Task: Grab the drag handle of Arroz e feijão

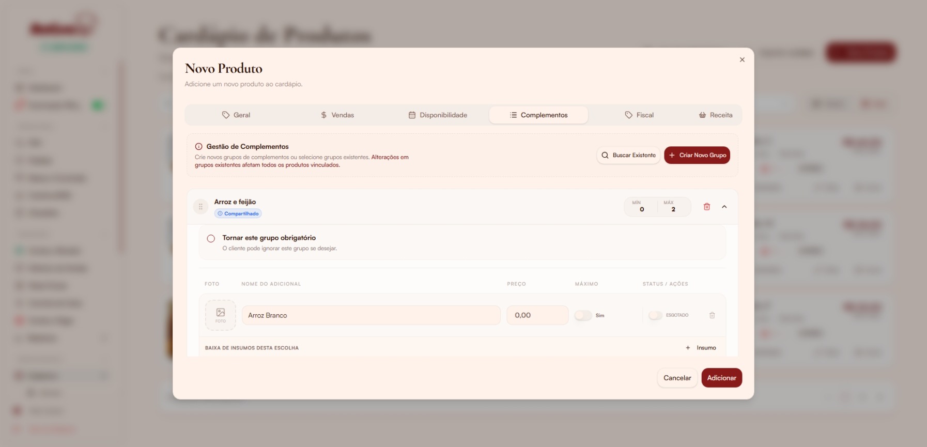Action: coord(200,207)
